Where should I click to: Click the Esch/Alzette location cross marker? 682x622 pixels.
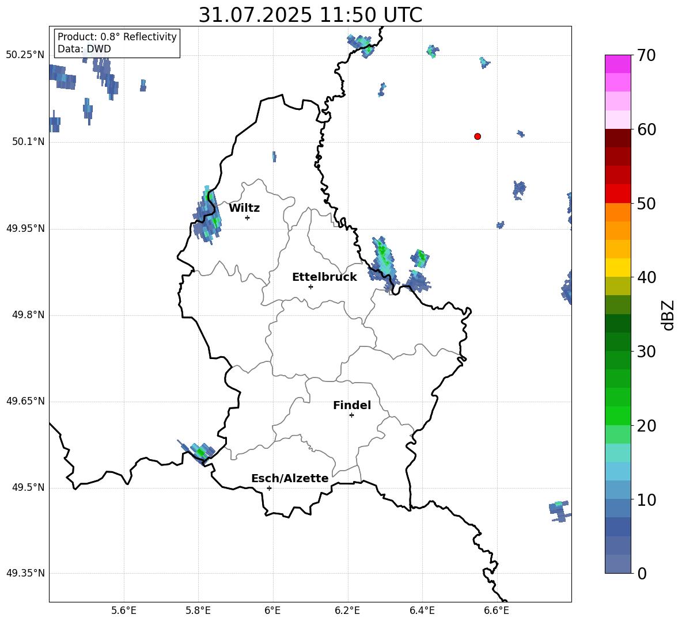click(269, 488)
